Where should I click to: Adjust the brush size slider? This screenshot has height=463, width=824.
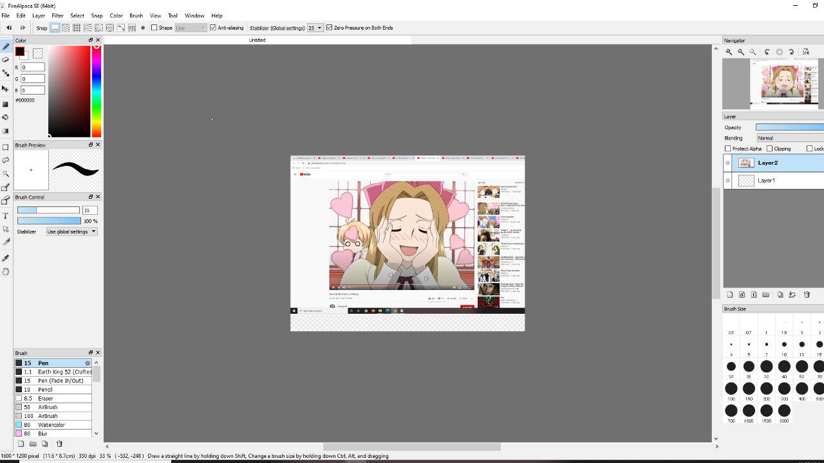pyautogui.click(x=48, y=210)
